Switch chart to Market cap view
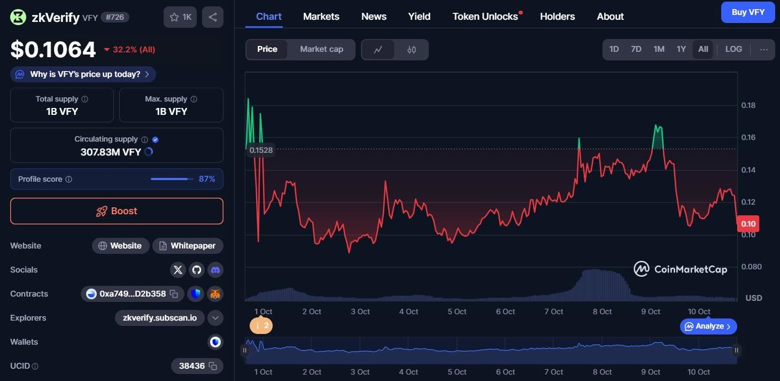The height and width of the screenshot is (381, 780). pos(321,49)
